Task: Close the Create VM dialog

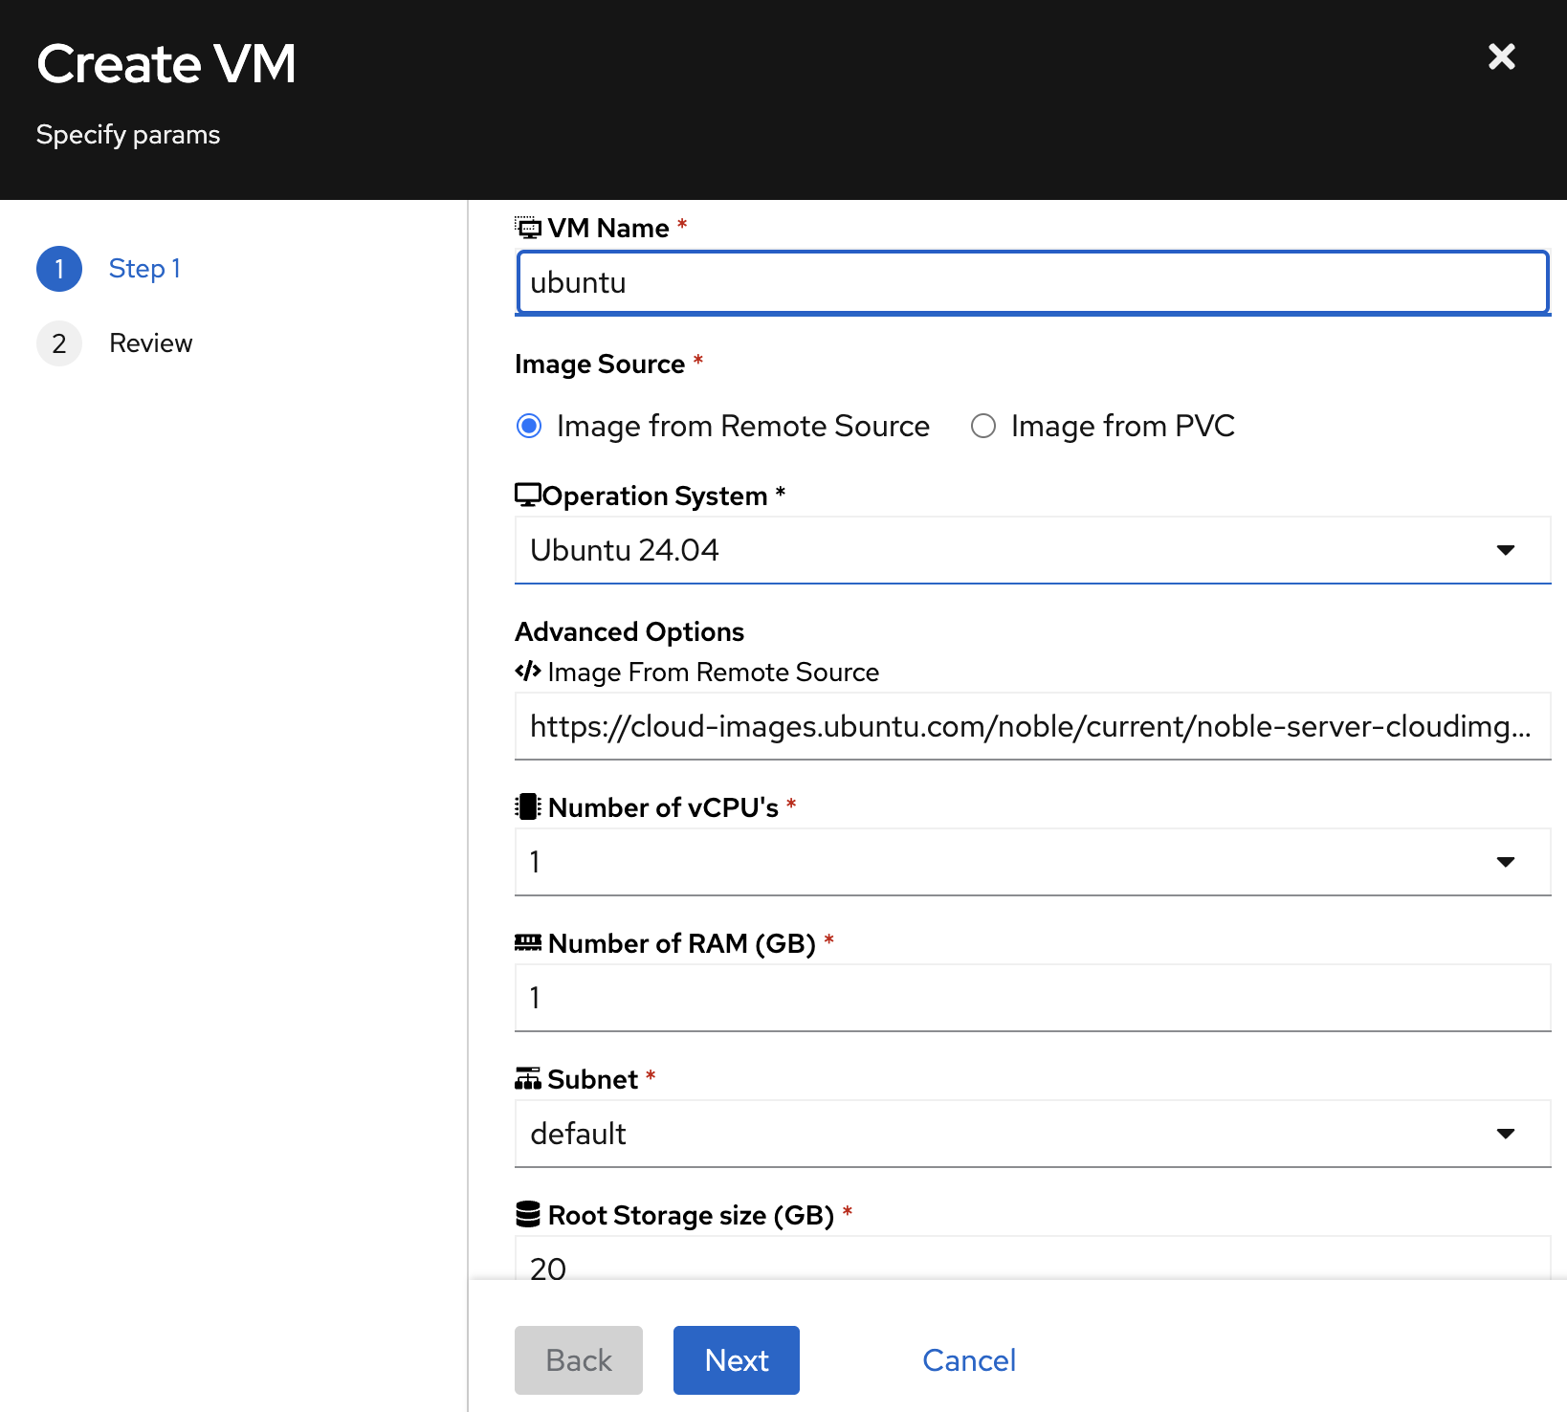Action: [x=1501, y=57]
